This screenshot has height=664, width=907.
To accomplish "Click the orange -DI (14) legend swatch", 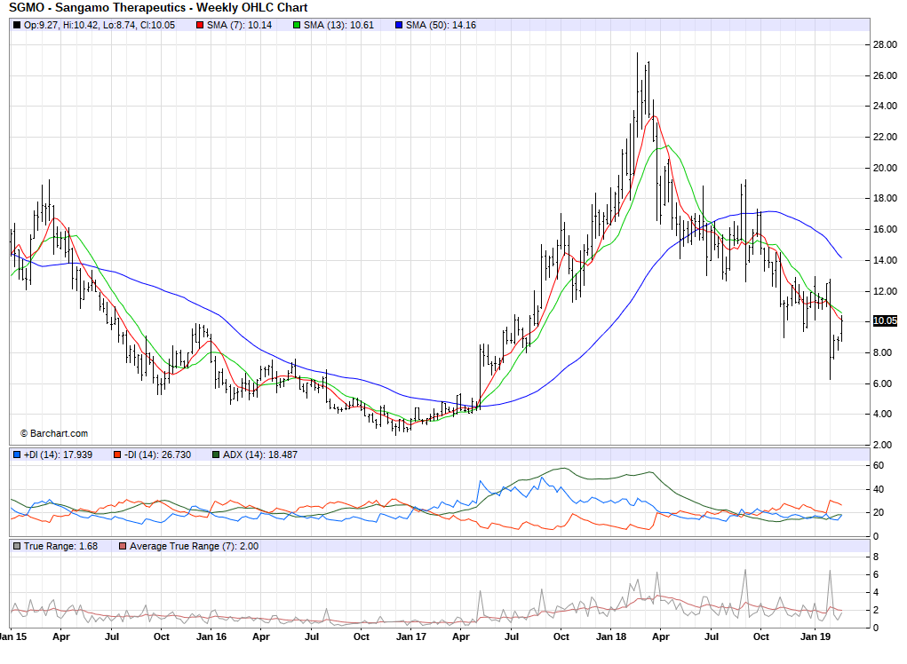I will coord(117,455).
